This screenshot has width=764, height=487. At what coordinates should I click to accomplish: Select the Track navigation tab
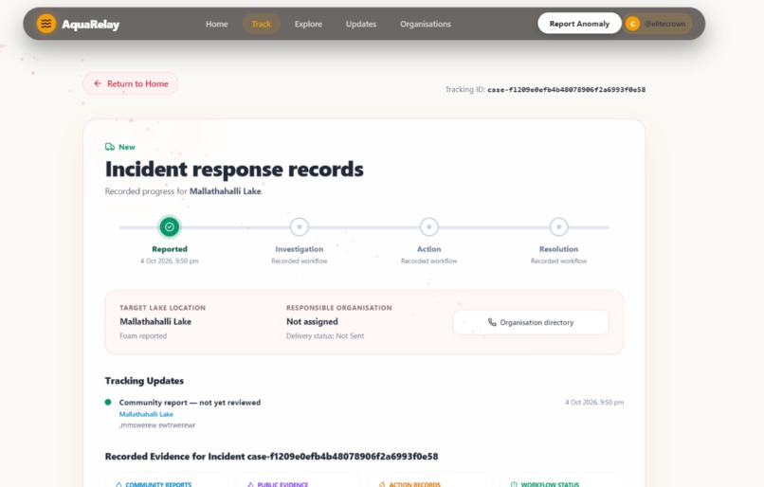tap(262, 24)
